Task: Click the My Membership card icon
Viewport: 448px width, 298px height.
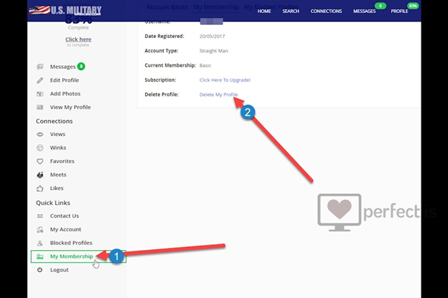Action: click(40, 256)
